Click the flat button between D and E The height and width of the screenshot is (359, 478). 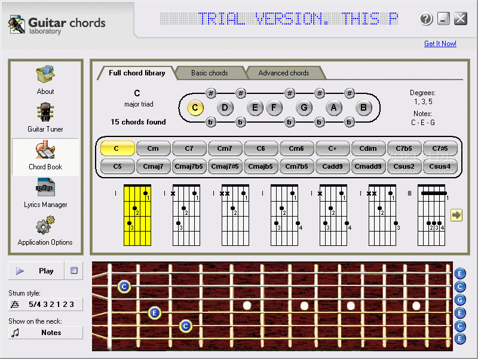pos(240,123)
